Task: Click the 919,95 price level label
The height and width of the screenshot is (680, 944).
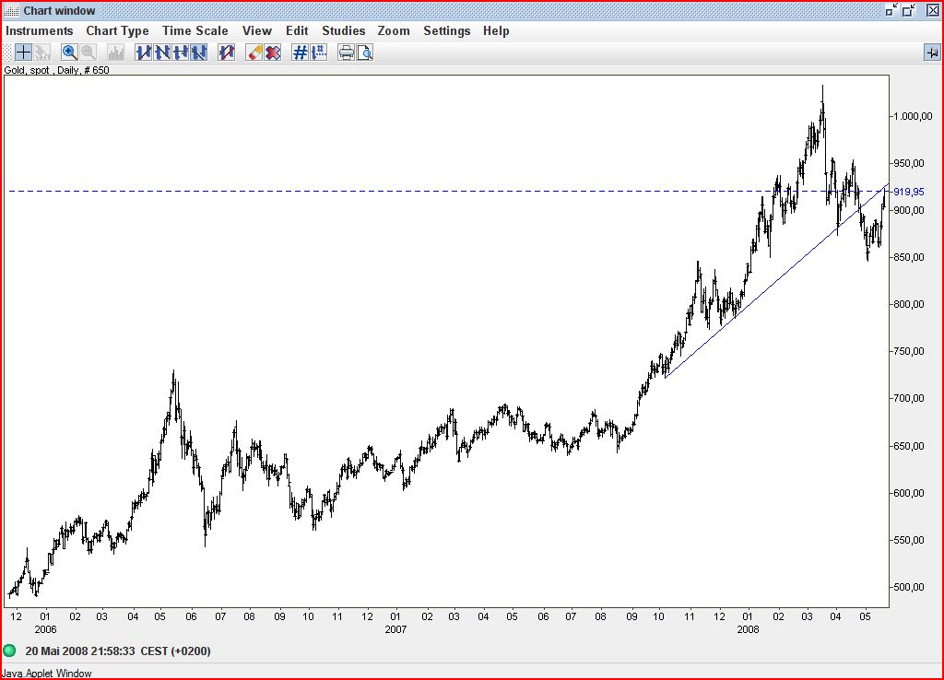Action: point(908,192)
